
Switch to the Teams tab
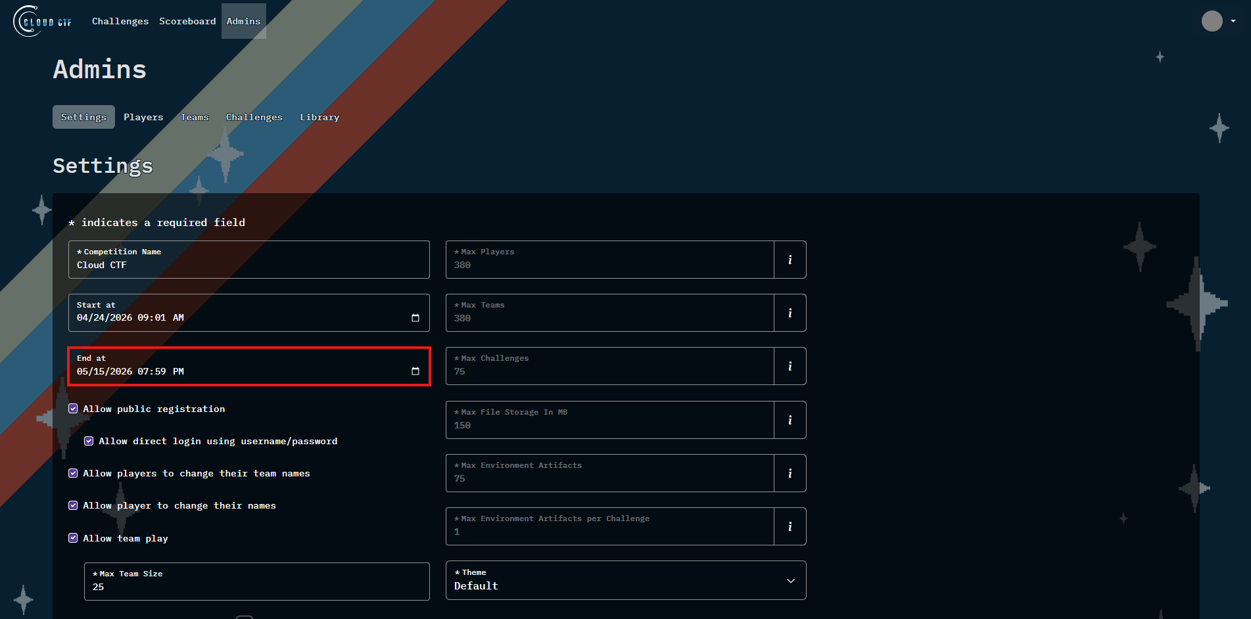(x=195, y=117)
